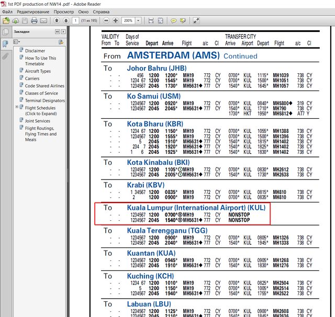Click the 200% zoom value field
The width and height of the screenshot is (335, 317).
[128, 21]
